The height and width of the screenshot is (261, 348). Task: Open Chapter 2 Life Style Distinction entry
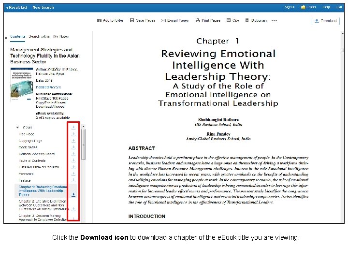[x=43, y=205]
